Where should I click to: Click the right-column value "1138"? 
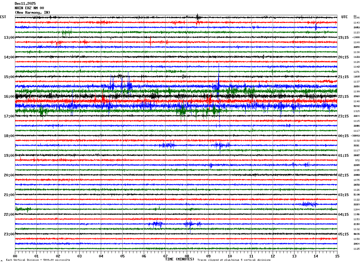click(x=357, y=52)
